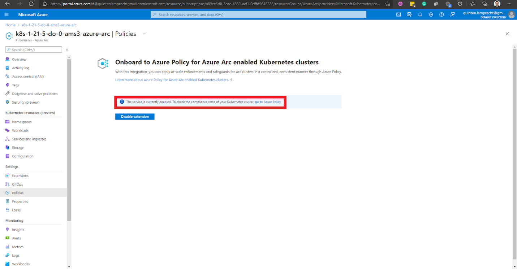
Task: Focus the sidebar Search (Ctrl+/) field
Action: [x=34, y=49]
